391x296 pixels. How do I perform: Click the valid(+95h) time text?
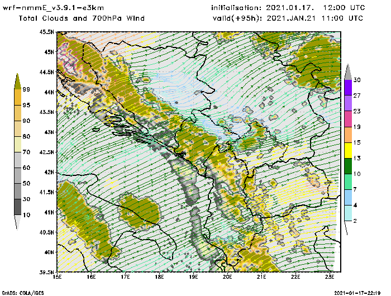coord(288,18)
